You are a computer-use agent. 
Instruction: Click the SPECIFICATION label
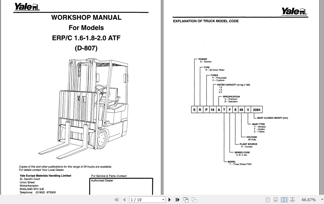(231, 96)
